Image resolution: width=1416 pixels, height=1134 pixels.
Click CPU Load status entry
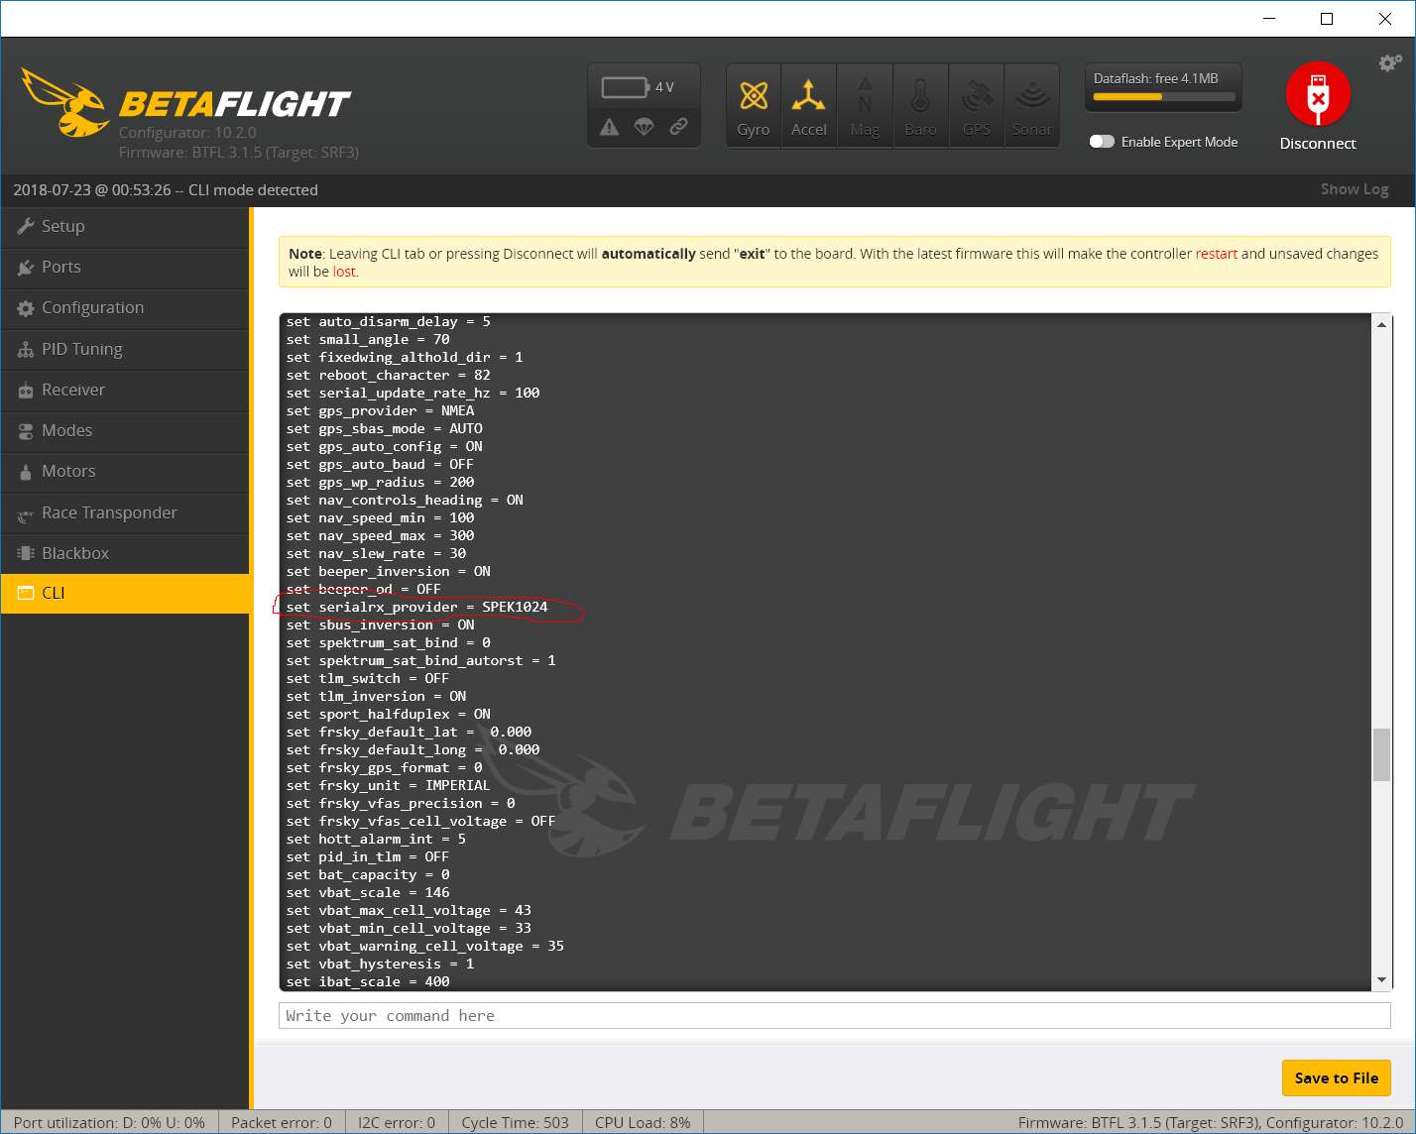coord(643,1122)
